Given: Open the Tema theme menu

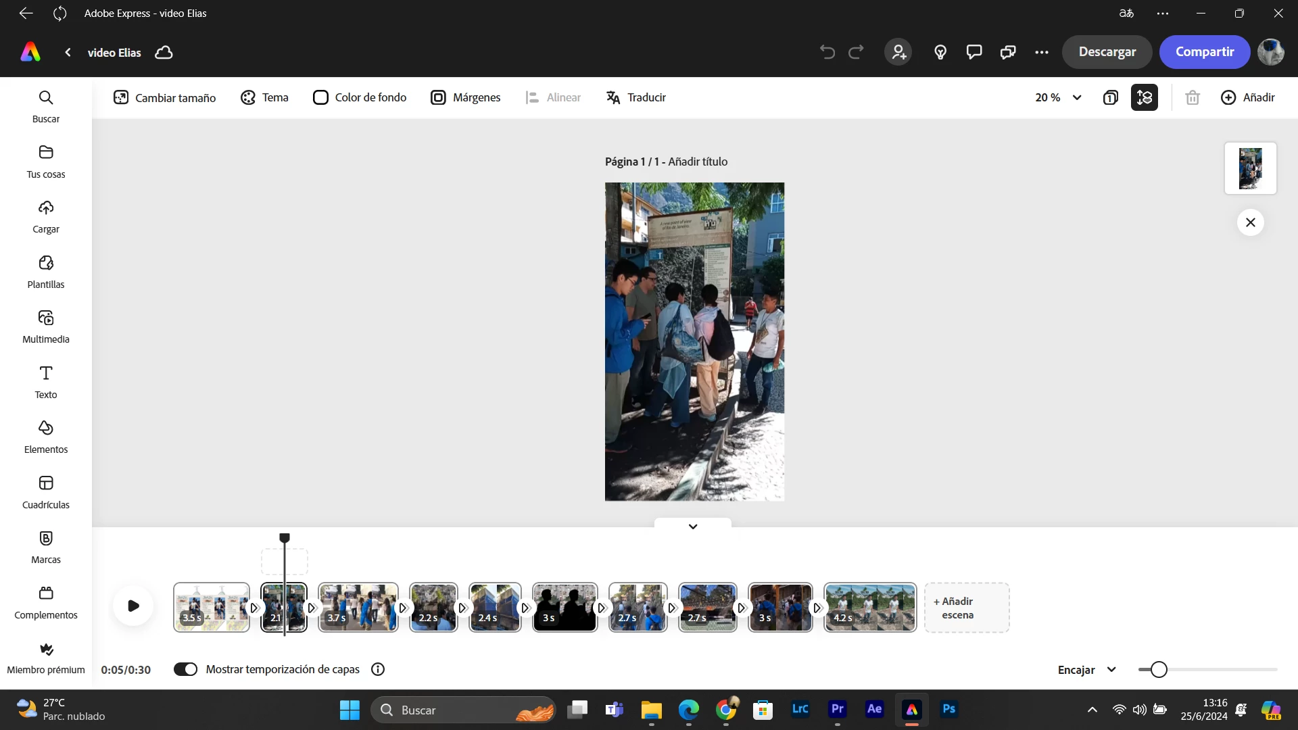Looking at the screenshot, I should click(x=264, y=97).
